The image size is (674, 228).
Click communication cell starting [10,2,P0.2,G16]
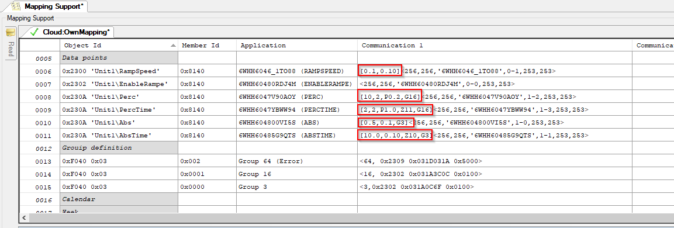point(495,97)
